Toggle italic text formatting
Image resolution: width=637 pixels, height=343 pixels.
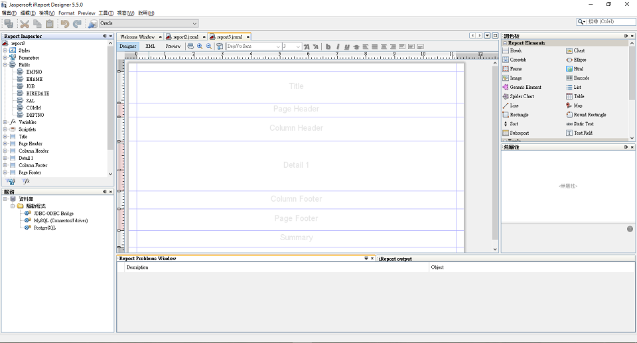pyautogui.click(x=338, y=46)
